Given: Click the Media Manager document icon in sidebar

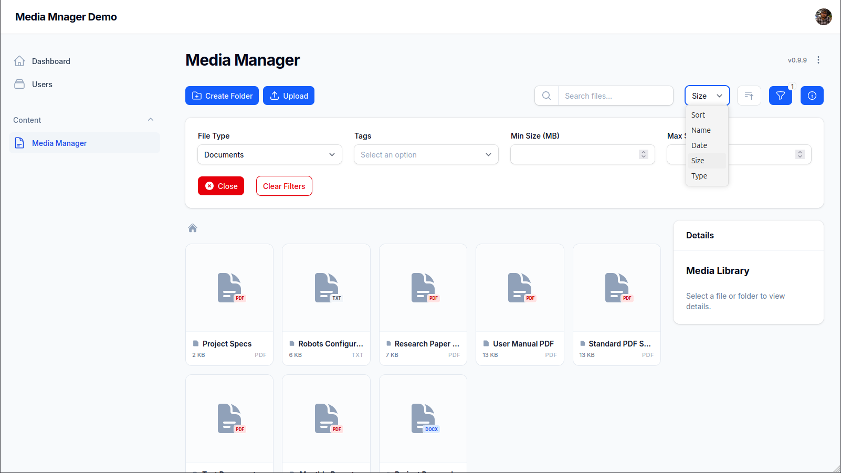Looking at the screenshot, I should 19,143.
